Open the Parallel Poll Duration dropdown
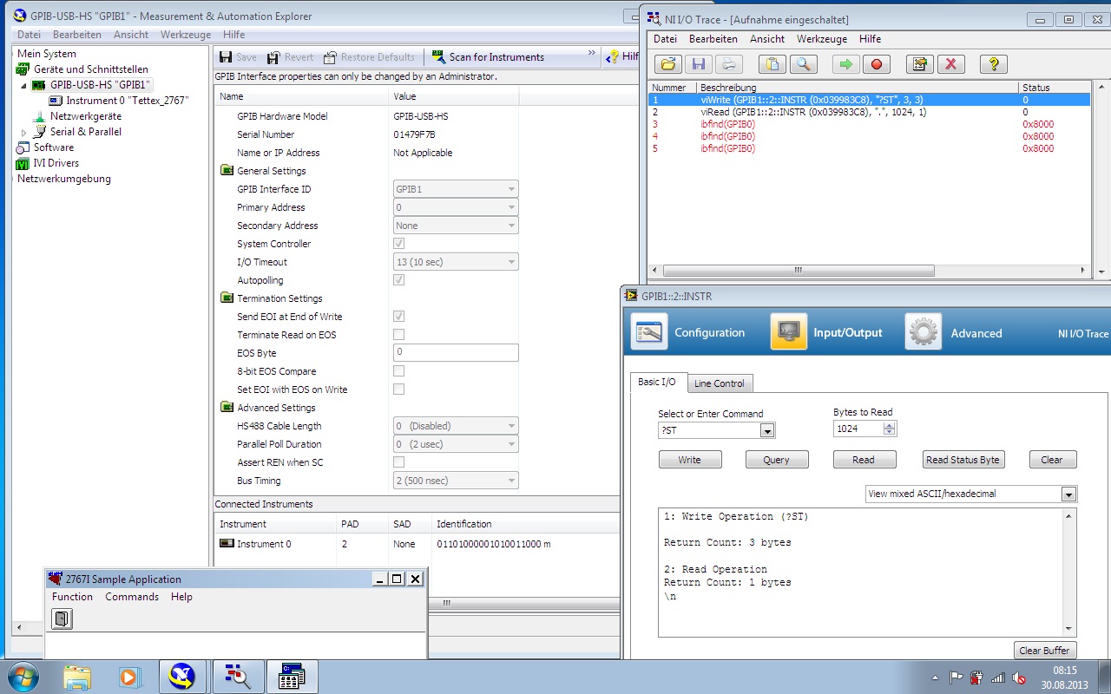This screenshot has width=1111, height=694. (x=456, y=444)
